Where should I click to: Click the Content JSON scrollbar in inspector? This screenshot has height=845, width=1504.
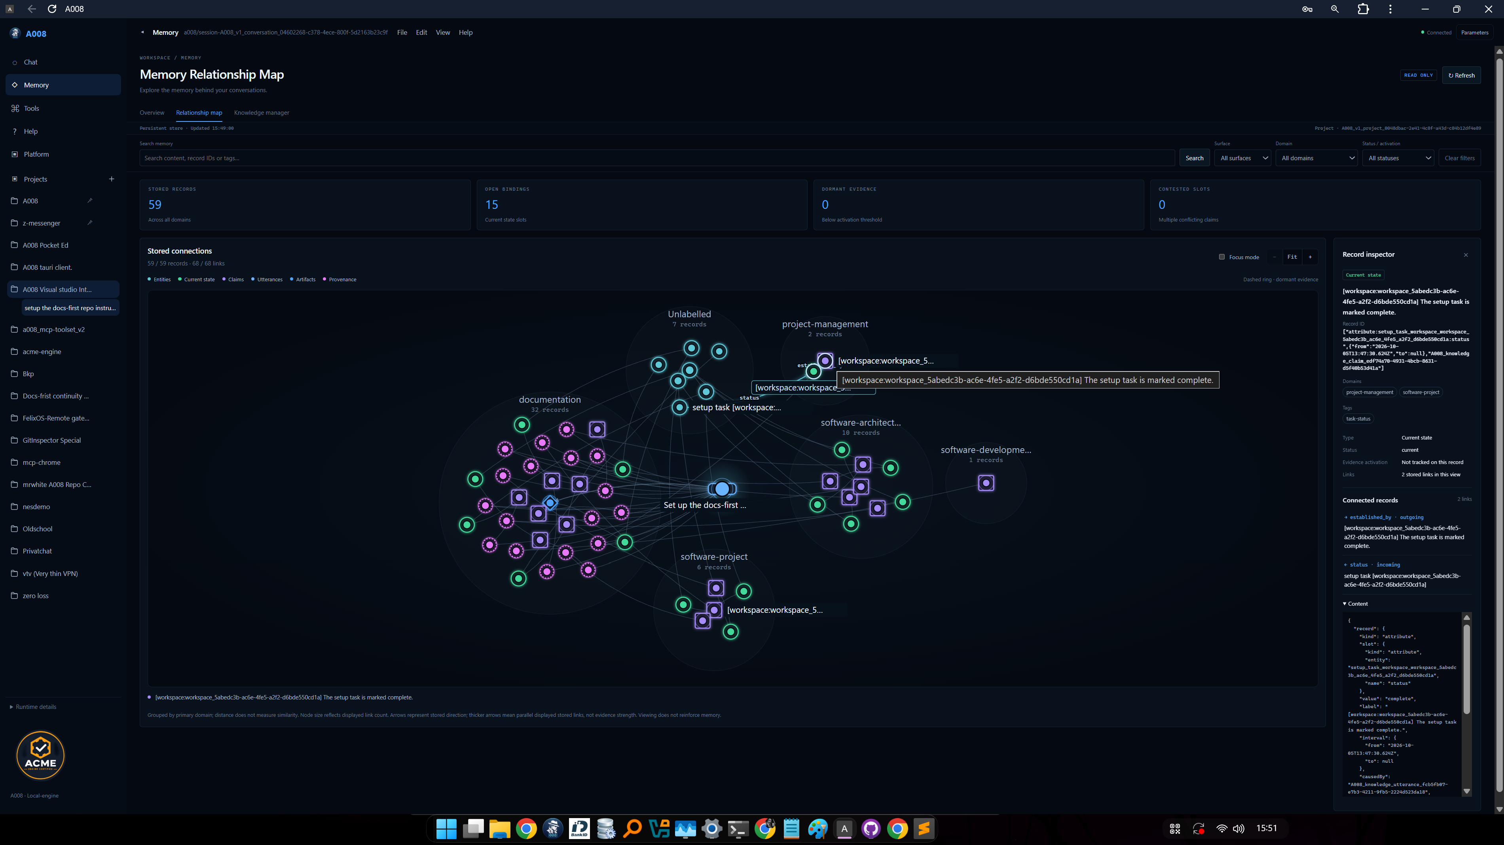pos(1466,669)
